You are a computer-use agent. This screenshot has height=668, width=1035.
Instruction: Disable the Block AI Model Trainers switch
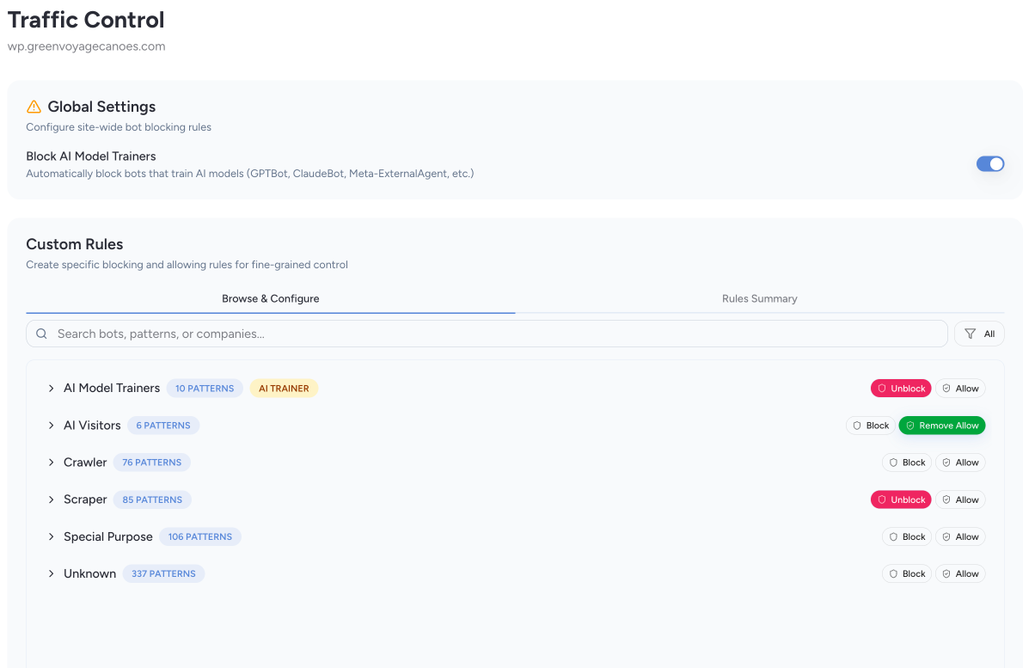click(x=989, y=164)
